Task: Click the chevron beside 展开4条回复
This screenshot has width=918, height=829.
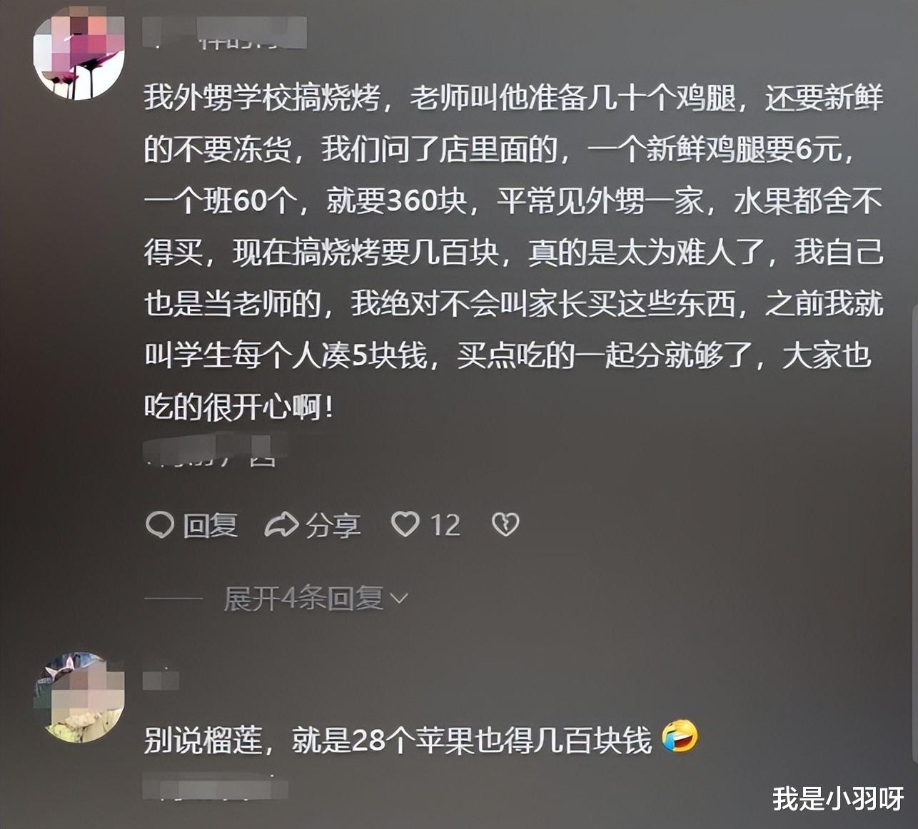Action: [x=399, y=599]
